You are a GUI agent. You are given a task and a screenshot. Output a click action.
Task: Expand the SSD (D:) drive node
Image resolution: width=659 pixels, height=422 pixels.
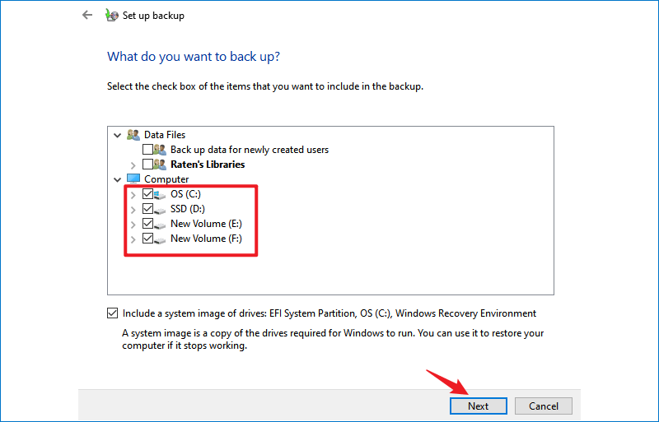coord(133,210)
